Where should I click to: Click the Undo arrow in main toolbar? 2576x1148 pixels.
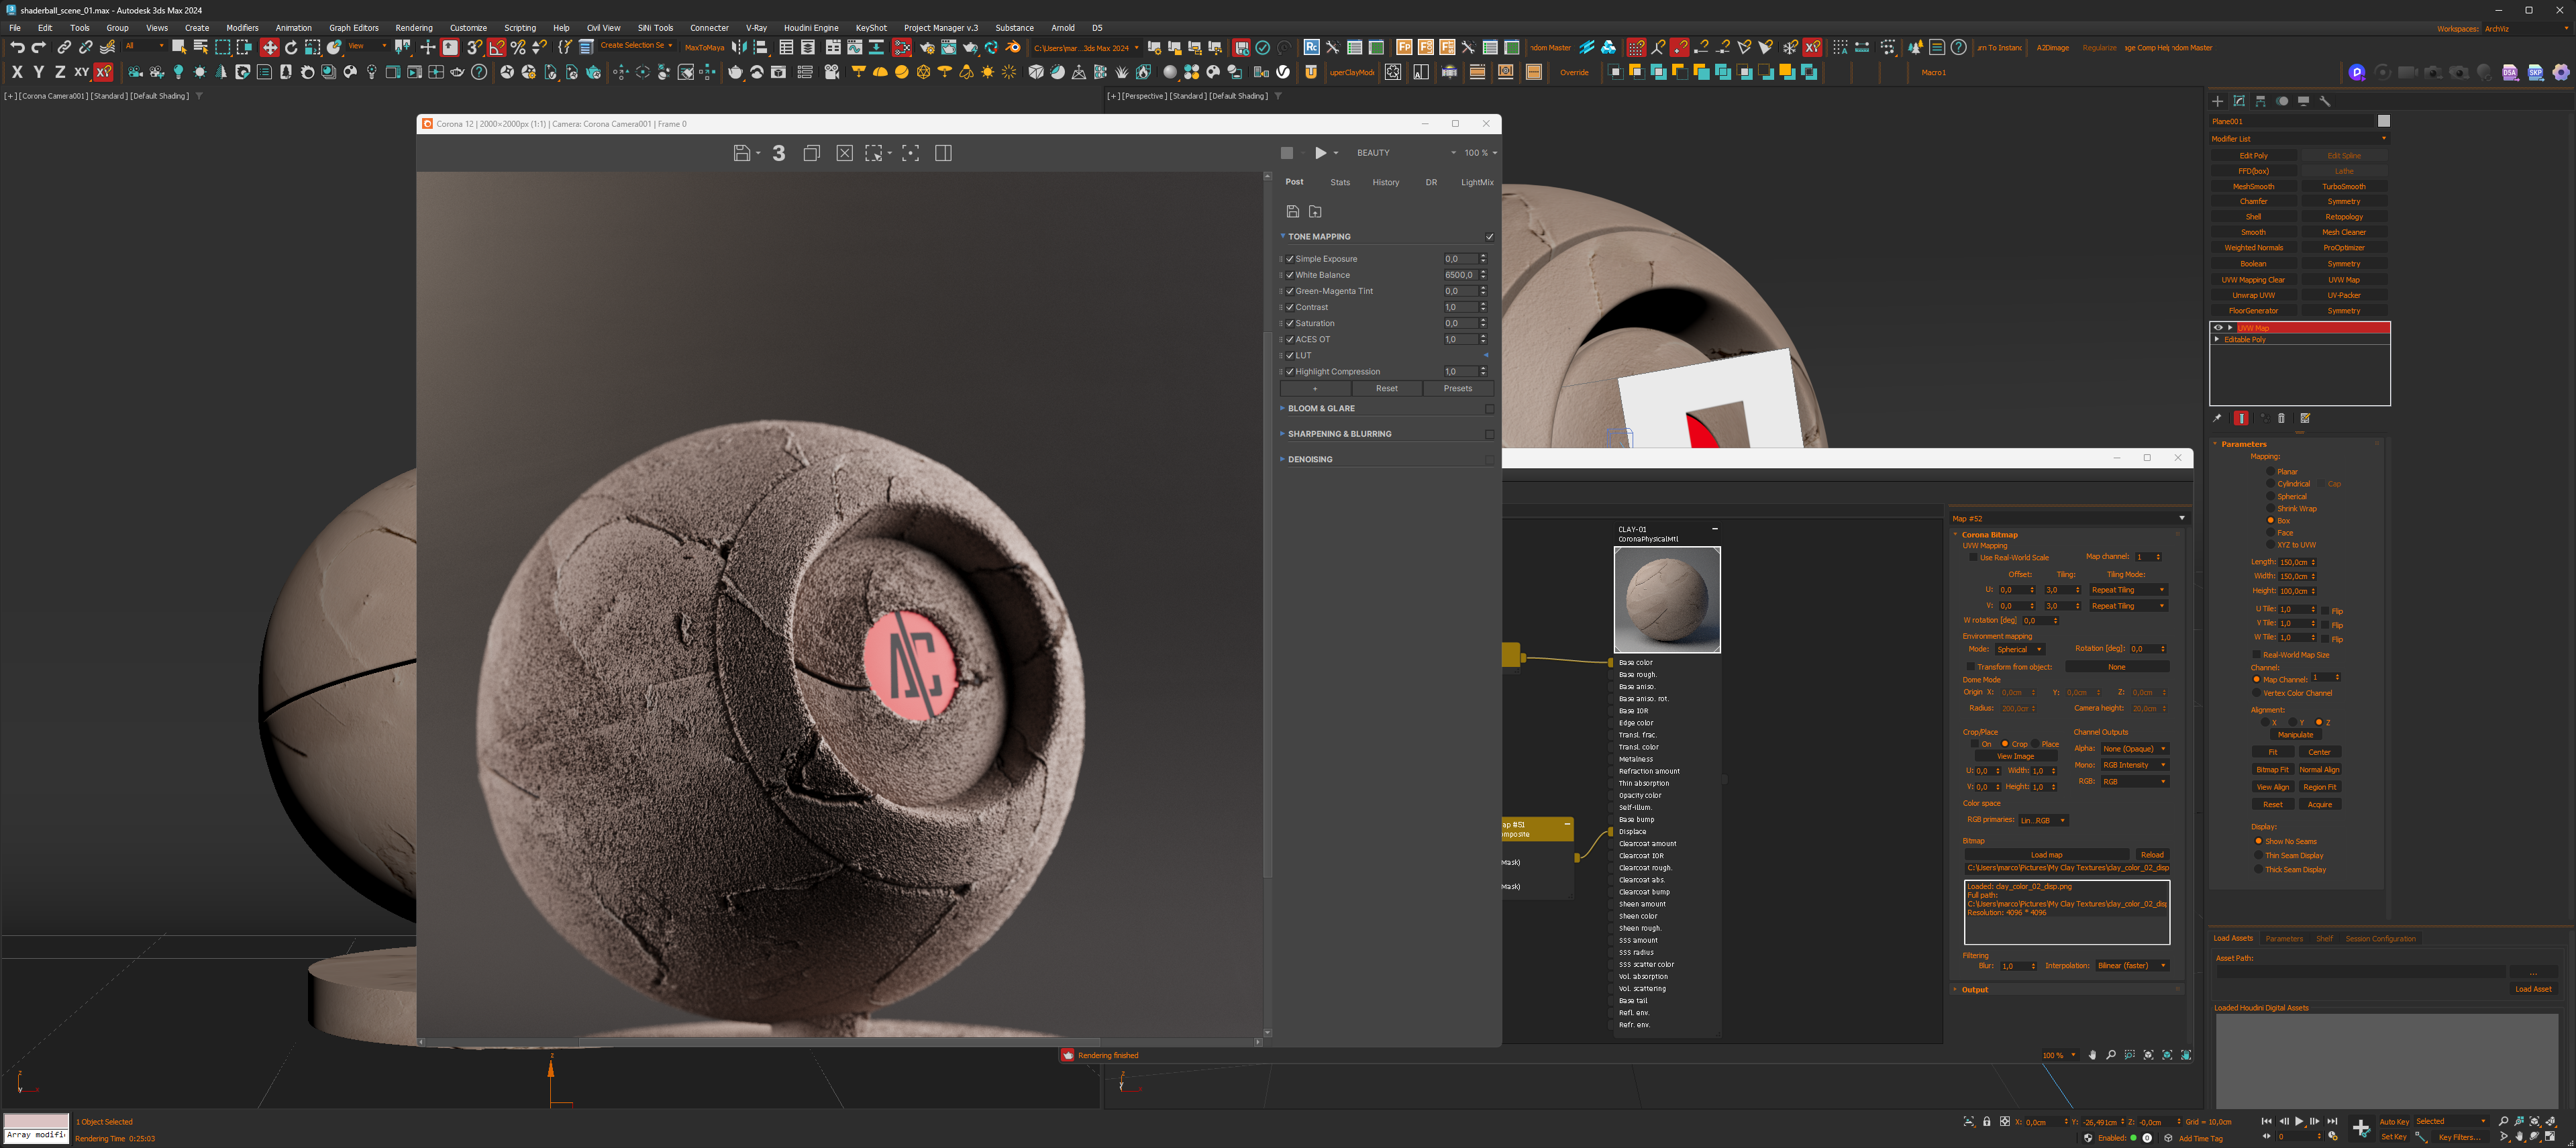[x=17, y=47]
